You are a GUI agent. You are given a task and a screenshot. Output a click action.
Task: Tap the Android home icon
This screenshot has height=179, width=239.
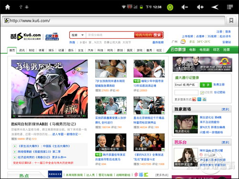tap(8, 7)
